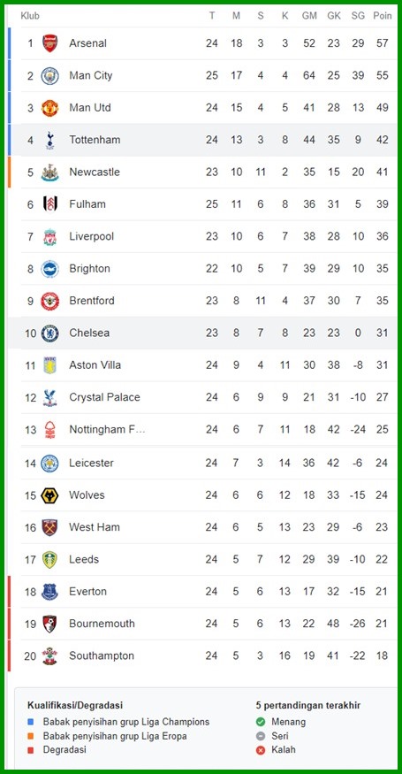Click the green Menang check icon
Screen dimensions: 402x774
[x=261, y=722]
